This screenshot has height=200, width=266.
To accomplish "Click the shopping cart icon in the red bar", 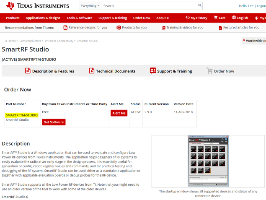I will click(x=216, y=18).
